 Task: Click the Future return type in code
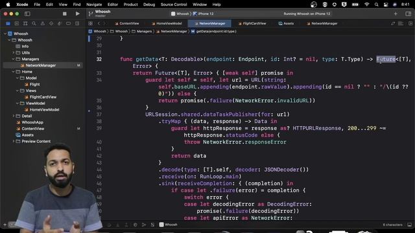[x=386, y=59]
